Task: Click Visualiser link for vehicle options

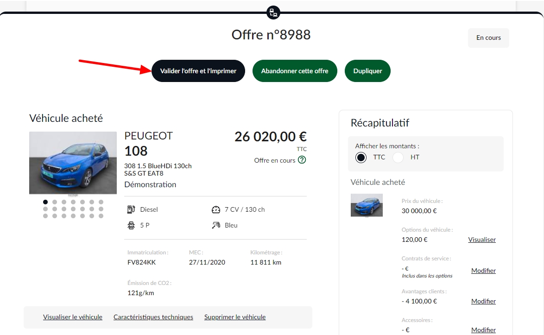Action: click(482, 240)
